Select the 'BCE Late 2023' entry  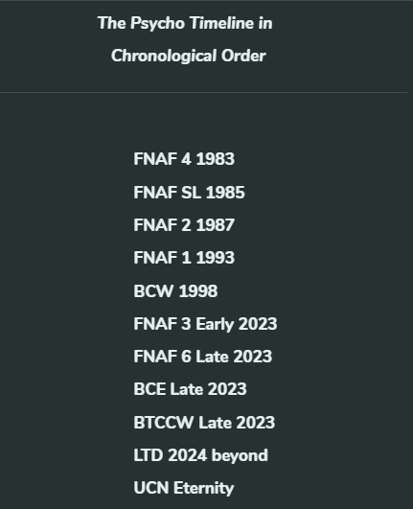point(190,389)
